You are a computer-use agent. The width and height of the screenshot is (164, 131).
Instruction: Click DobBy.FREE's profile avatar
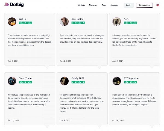(64, 81)
